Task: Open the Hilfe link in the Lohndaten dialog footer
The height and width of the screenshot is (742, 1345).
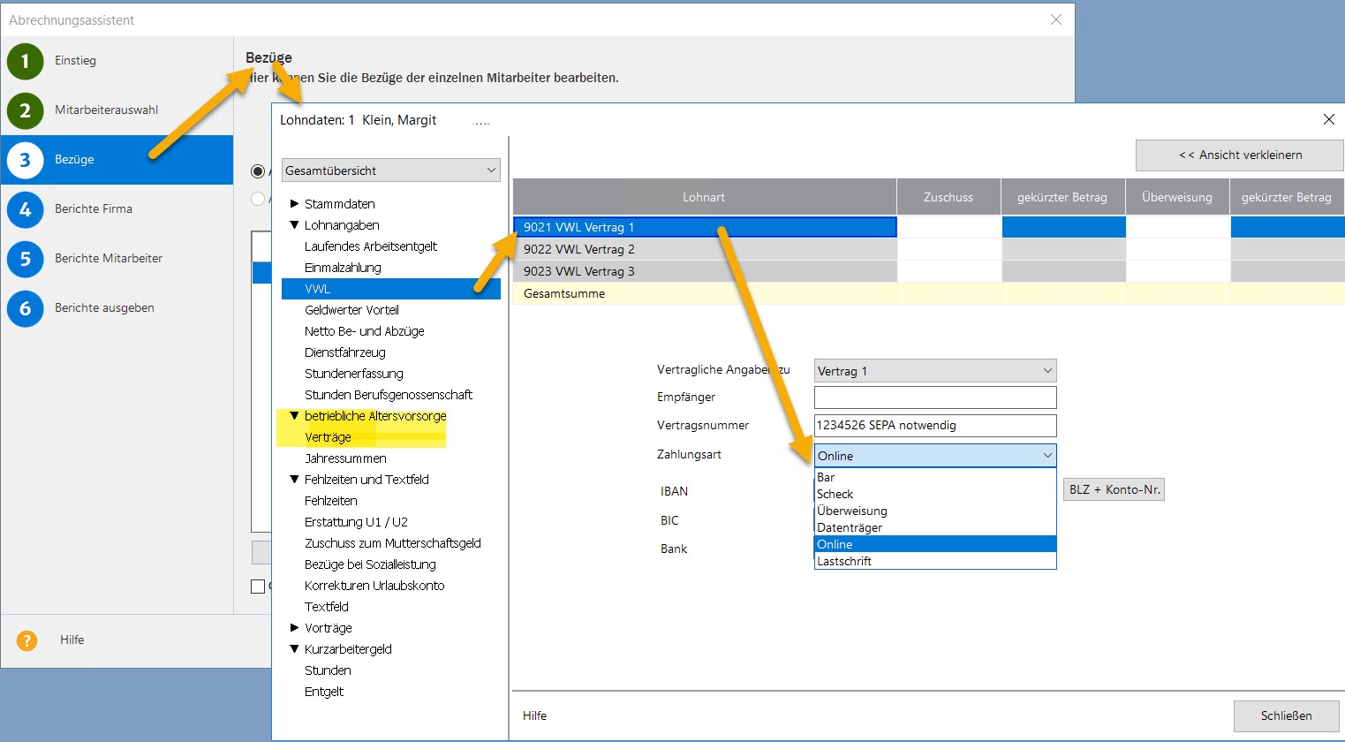Action: 533,715
